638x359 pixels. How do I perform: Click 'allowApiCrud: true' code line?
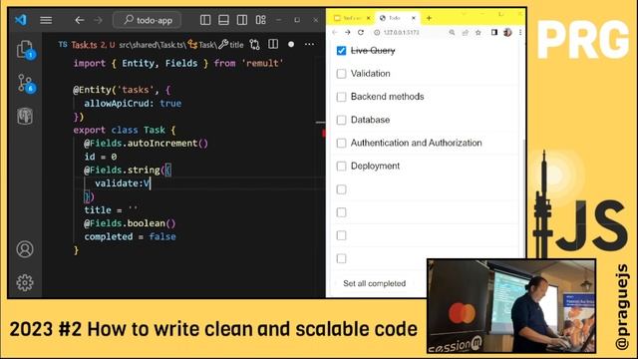point(133,104)
